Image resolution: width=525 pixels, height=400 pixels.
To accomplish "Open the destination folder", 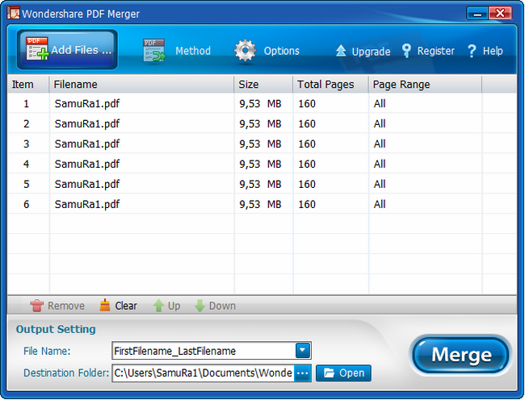I will pyautogui.click(x=343, y=373).
